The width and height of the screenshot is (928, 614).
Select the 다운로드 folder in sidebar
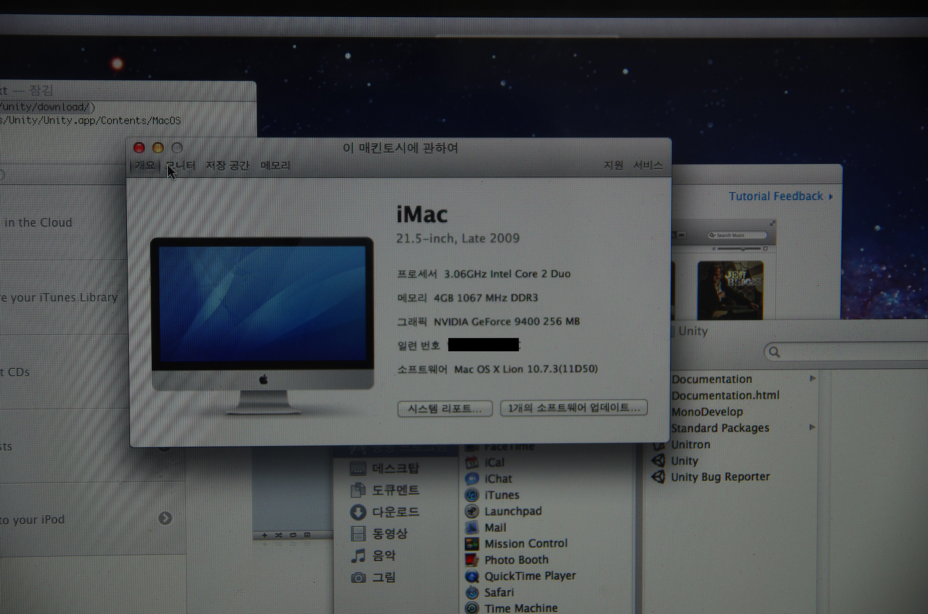pos(395,512)
